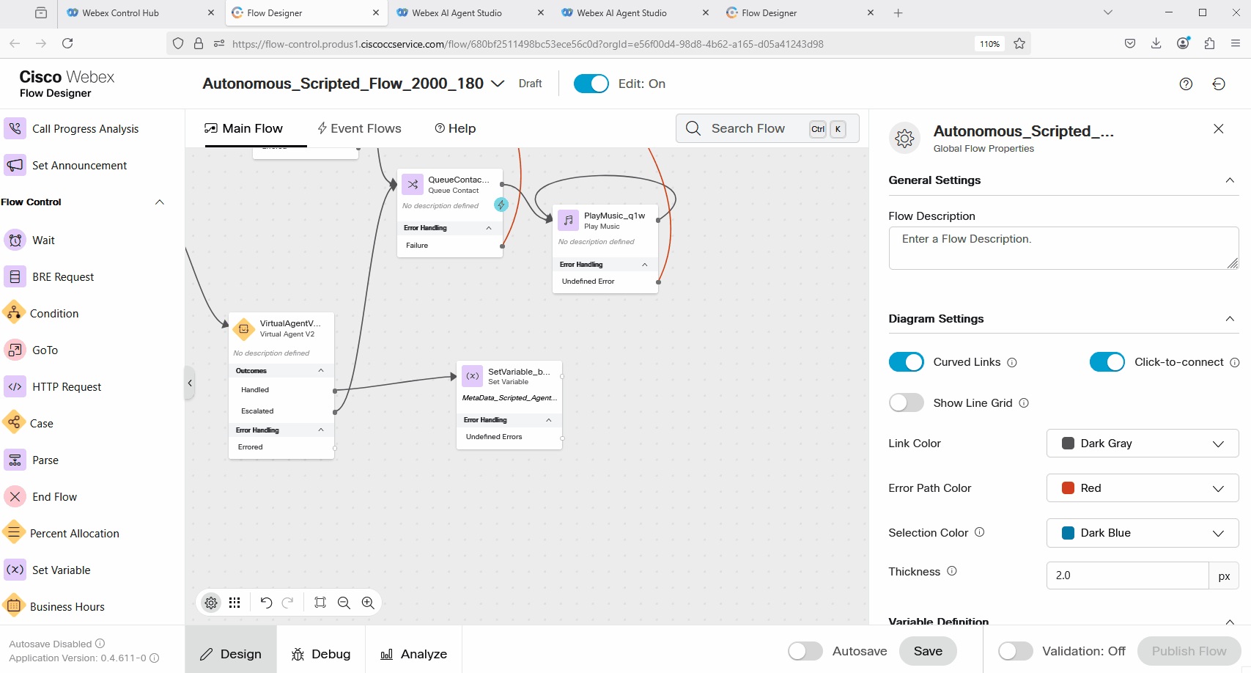Click the Business Hours activity icon
The width and height of the screenshot is (1251, 673).
point(14,606)
